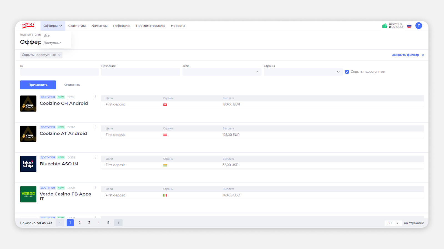Open three-dot menu for Coolzino CH Android
The width and height of the screenshot is (444, 249).
point(95,97)
